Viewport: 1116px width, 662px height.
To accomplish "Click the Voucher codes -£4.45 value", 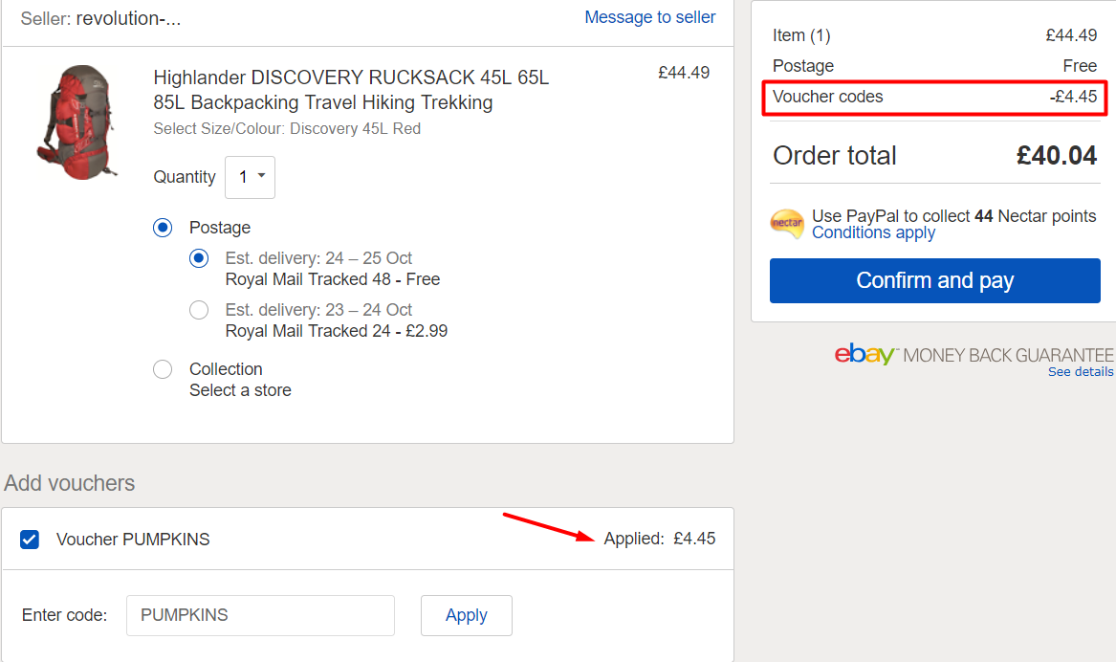I will click(1073, 97).
